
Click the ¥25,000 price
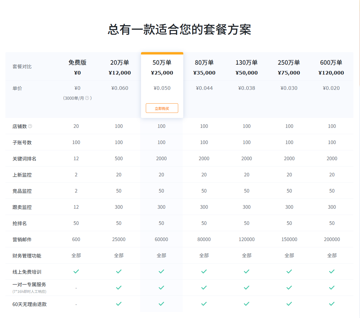[x=162, y=73]
